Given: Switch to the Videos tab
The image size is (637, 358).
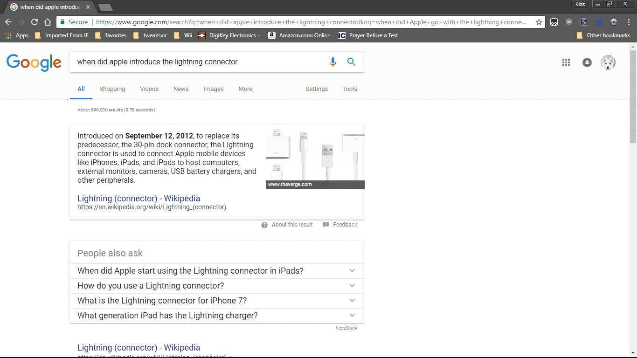Looking at the screenshot, I should tap(149, 89).
